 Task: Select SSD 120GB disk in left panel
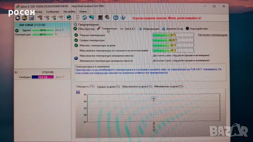[x=32, y=25]
